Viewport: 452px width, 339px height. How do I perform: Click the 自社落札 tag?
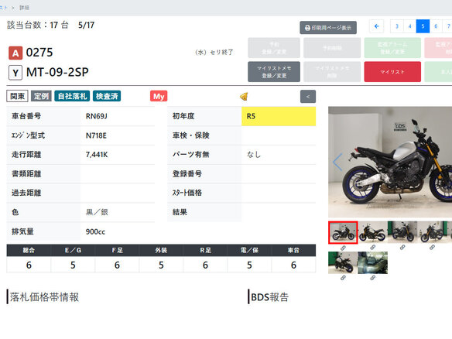72,96
